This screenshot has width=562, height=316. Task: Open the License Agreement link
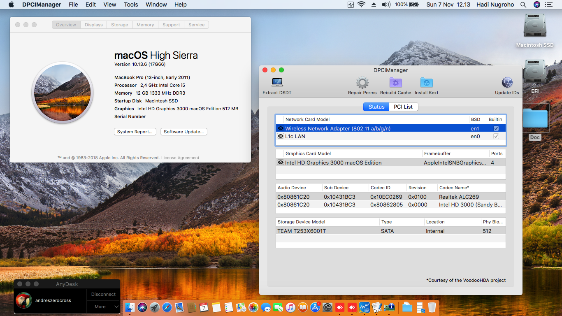point(180,158)
